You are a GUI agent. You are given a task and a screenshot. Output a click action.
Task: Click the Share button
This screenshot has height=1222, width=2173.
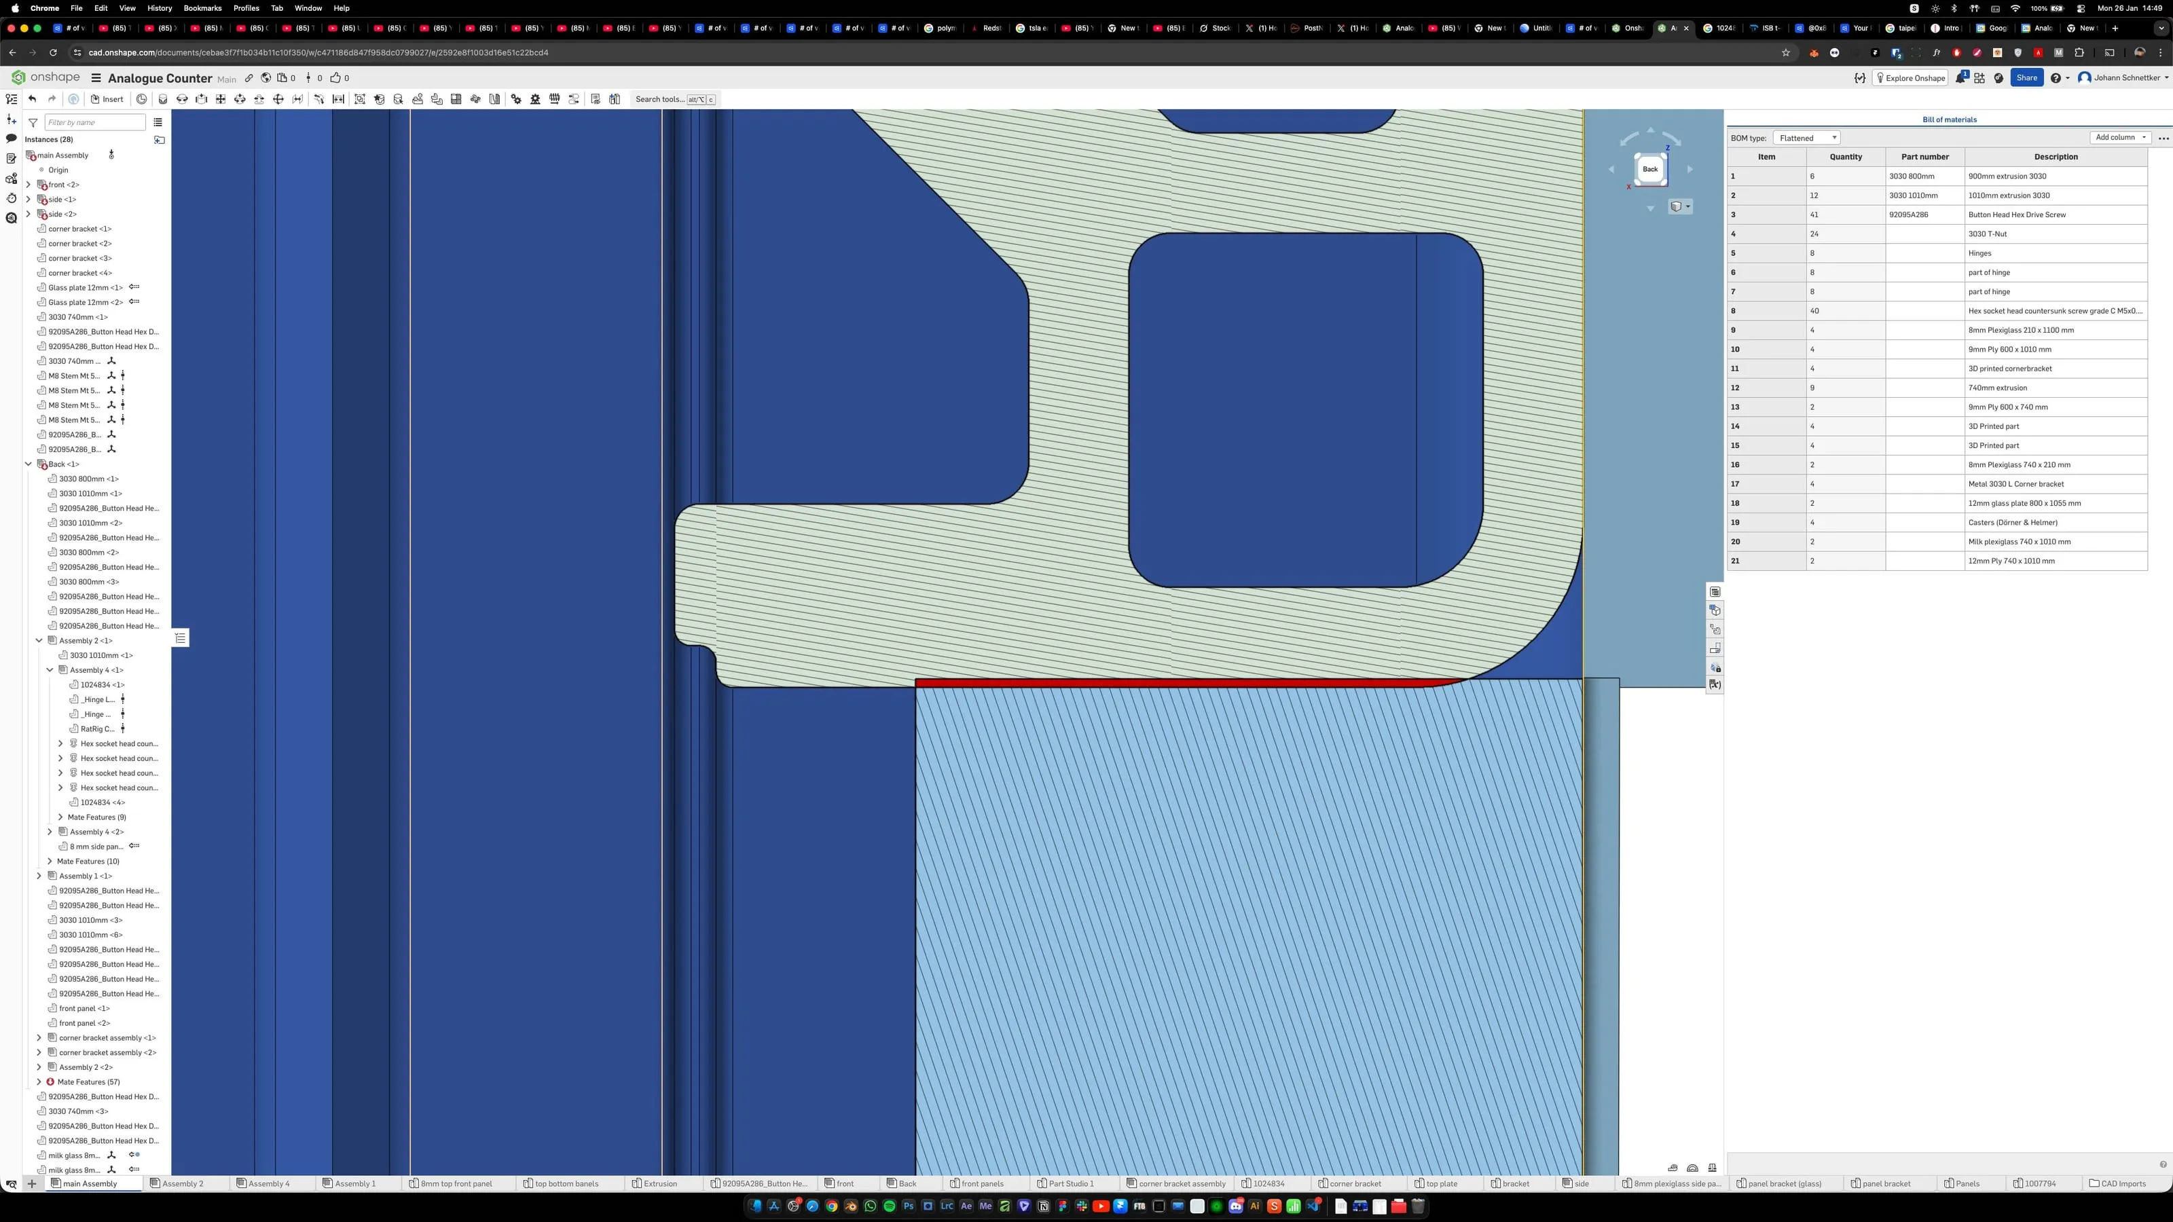[2026, 77]
